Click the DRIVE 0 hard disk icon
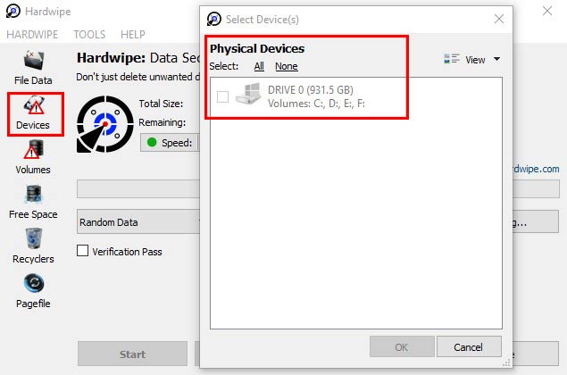This screenshot has height=375, width=567. tap(248, 95)
